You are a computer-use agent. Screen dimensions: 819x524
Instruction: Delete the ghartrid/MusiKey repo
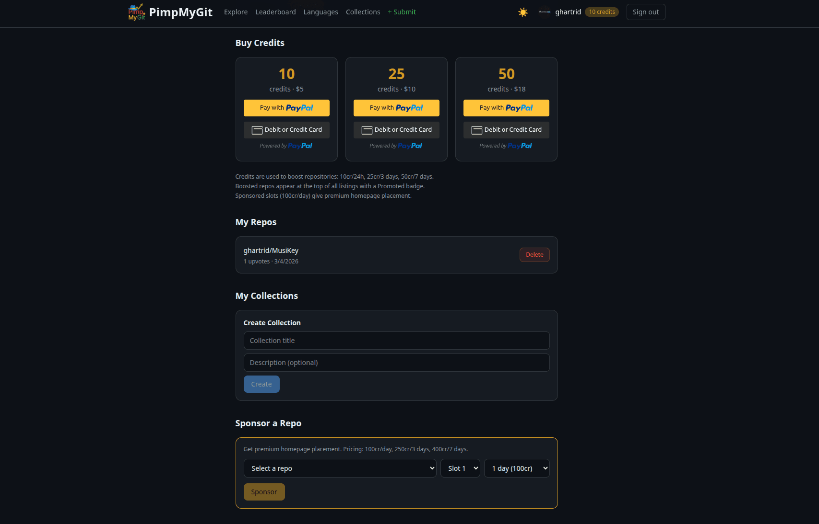(534, 254)
